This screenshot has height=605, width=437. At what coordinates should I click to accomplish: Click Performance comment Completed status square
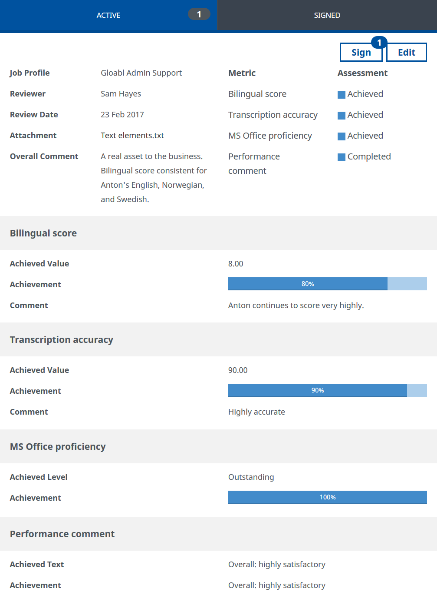(342, 157)
